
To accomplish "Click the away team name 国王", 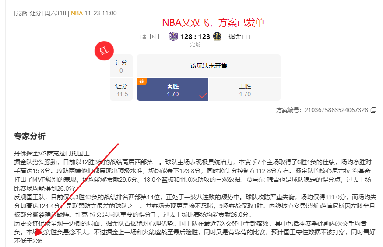I will tap(156, 37).
